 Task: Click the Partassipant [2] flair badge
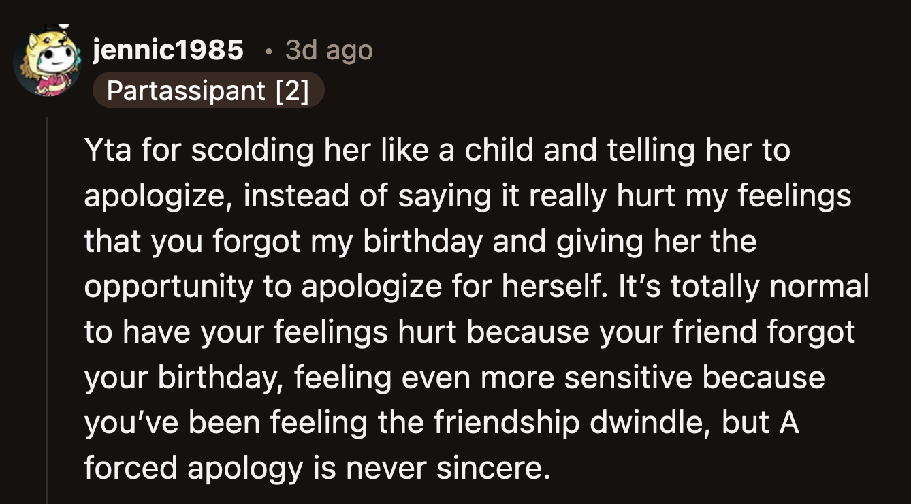[208, 90]
